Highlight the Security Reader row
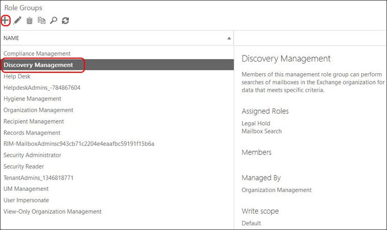 [x=23, y=166]
